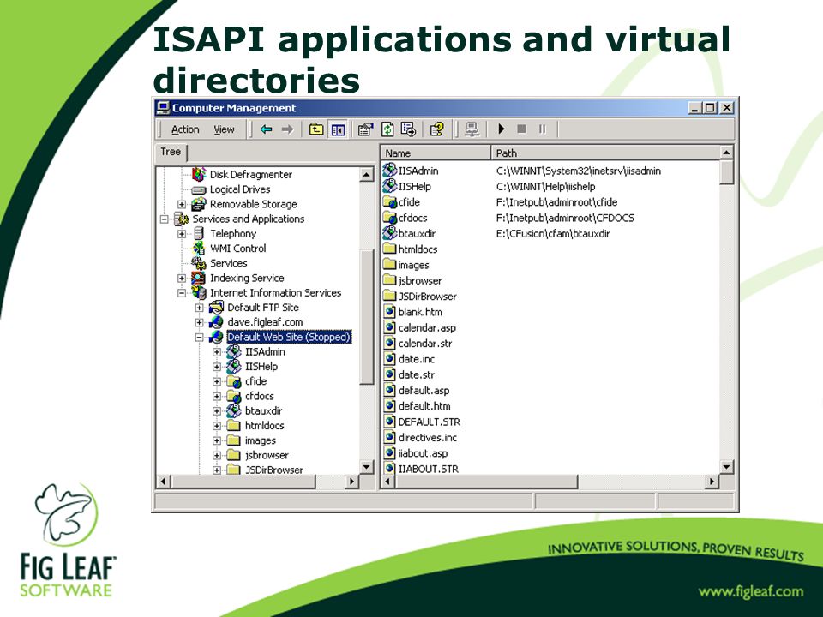Expand the Default FTP Site node
This screenshot has width=823, height=617.
pyautogui.click(x=200, y=308)
